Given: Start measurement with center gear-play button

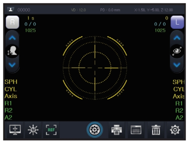Looking at the screenshot, I should pos(94,130).
